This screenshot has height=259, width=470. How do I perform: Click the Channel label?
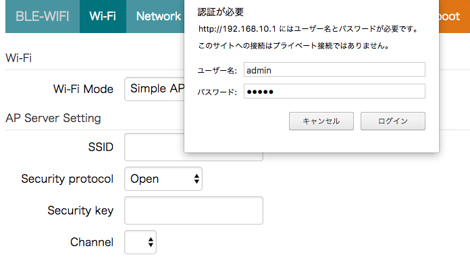click(92, 242)
